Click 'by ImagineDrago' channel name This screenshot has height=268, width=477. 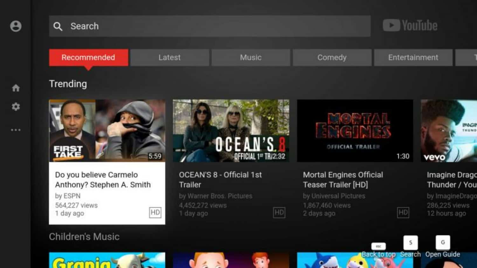pos(452,196)
